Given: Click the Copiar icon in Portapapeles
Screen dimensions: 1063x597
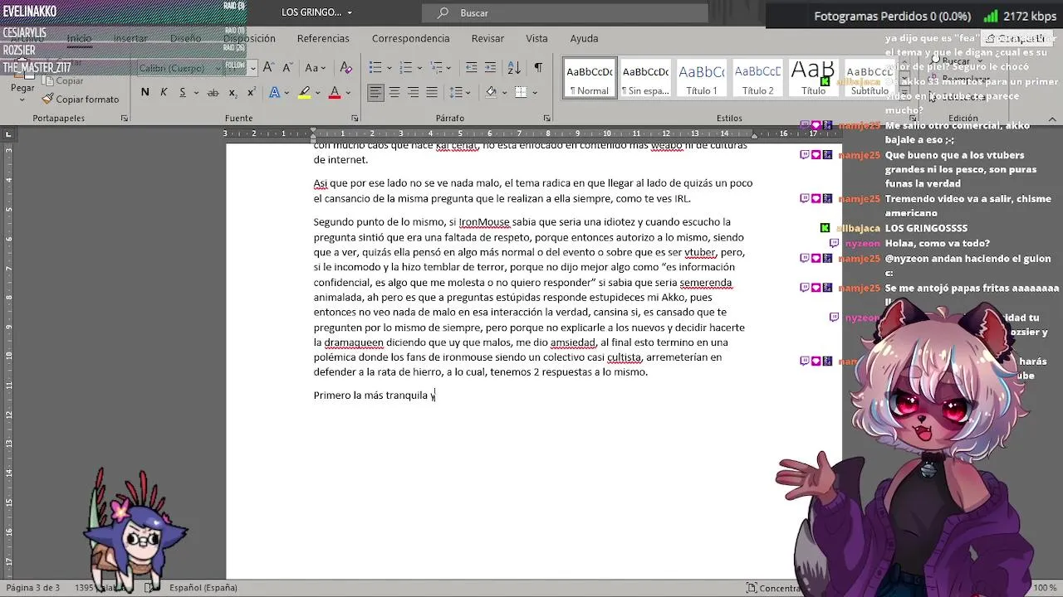Looking at the screenshot, I should [47, 80].
